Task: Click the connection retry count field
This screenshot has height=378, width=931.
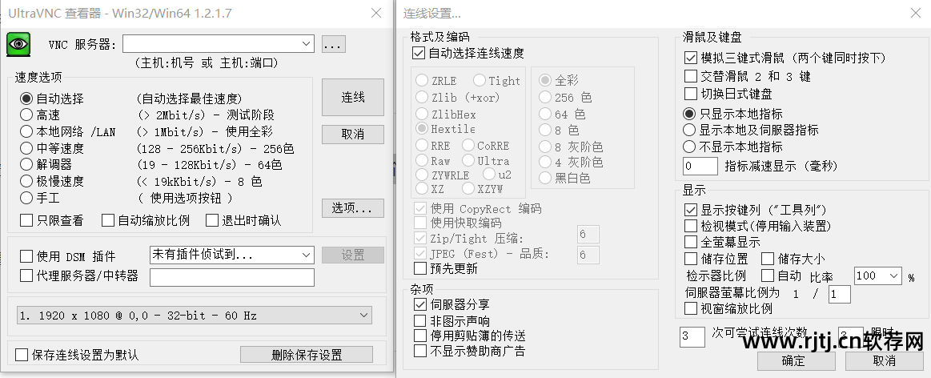Action: [692, 336]
